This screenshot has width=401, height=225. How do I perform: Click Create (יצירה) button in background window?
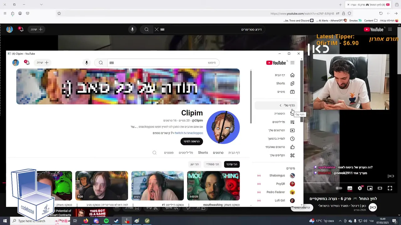click(x=37, y=29)
